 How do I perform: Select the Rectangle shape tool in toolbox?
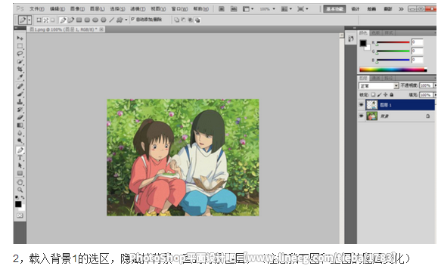coord(20,173)
